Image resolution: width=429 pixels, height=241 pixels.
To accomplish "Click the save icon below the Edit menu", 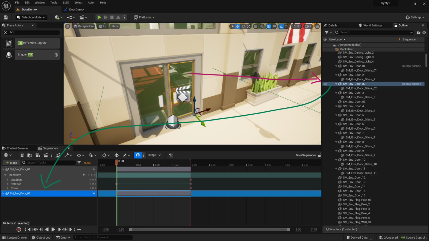I will pos(6,17).
